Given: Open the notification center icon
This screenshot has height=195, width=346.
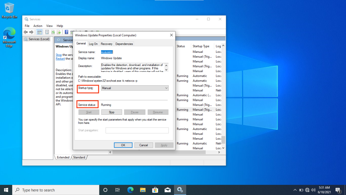Looking at the screenshot, I should click(x=338, y=190).
